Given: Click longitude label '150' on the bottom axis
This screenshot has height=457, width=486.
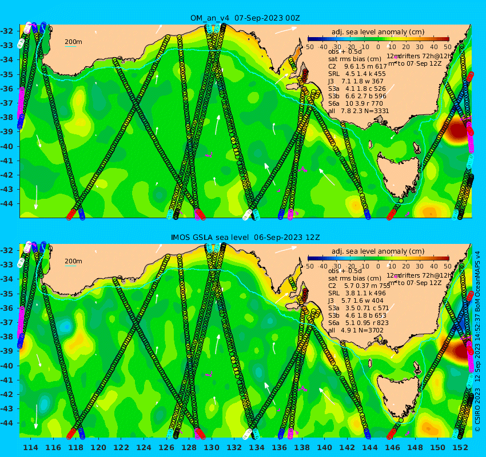Looking at the screenshot, I should (x=438, y=447).
